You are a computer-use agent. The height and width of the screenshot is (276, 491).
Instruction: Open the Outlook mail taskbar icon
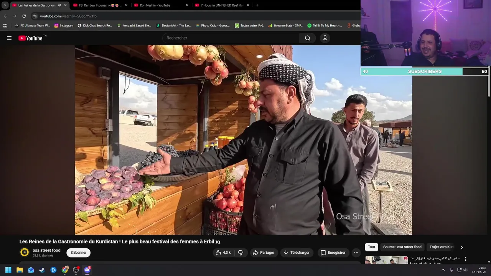[x=31, y=270]
